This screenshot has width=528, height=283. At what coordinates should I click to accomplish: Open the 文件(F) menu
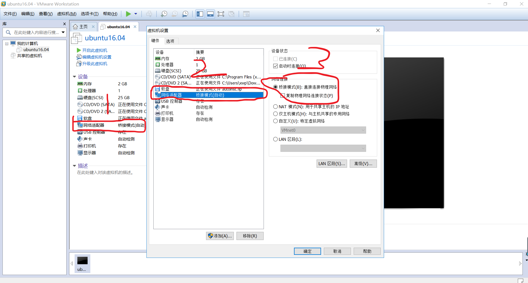pyautogui.click(x=10, y=14)
